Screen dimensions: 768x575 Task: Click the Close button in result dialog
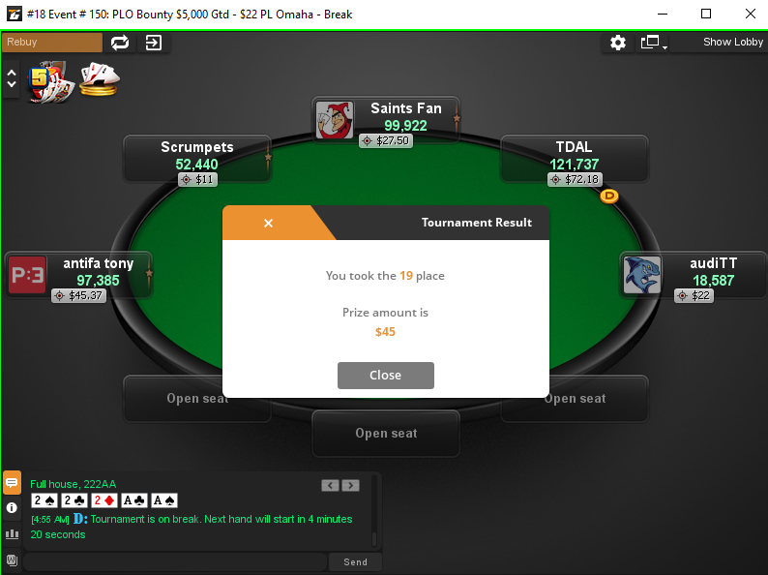point(386,375)
